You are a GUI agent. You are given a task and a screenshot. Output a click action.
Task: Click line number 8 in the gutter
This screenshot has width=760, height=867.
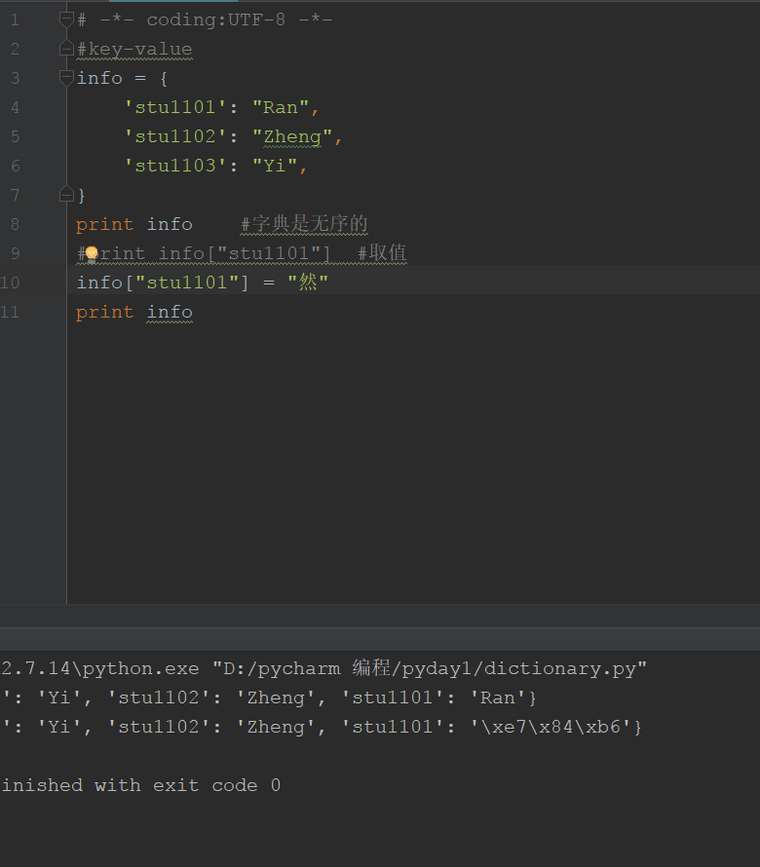[x=14, y=224]
